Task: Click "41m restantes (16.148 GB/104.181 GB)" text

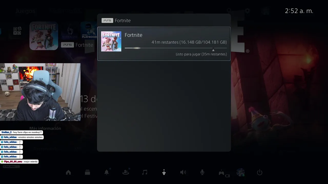Action: pos(189,42)
